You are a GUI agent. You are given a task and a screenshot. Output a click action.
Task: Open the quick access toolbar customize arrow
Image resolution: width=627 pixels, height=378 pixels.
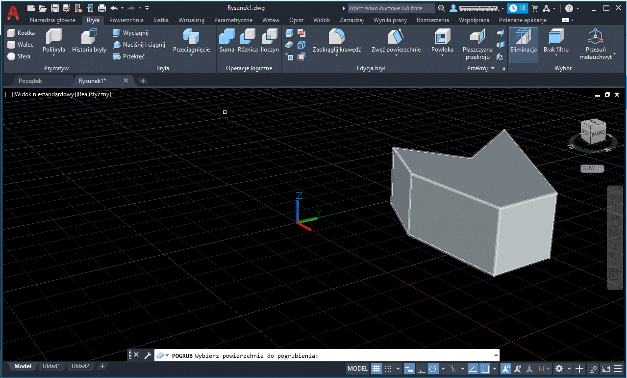click(x=147, y=8)
